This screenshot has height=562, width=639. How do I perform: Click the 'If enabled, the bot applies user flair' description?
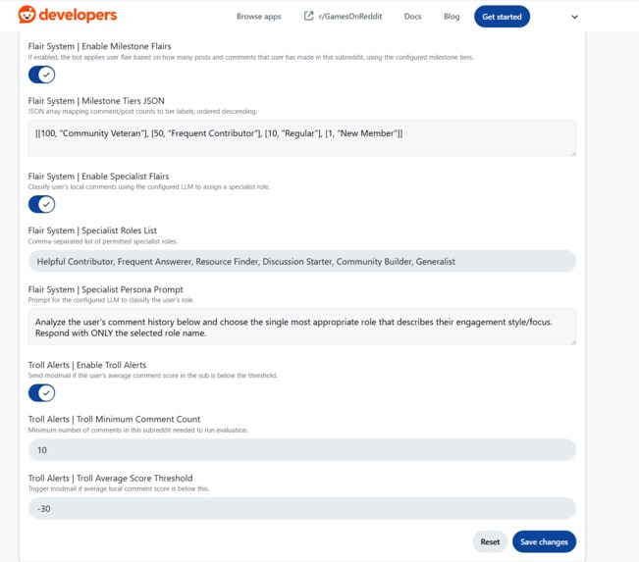[x=251, y=58]
